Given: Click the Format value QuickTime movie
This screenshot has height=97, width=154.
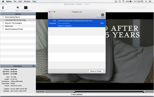Looking at the screenshot, I should [16, 86].
